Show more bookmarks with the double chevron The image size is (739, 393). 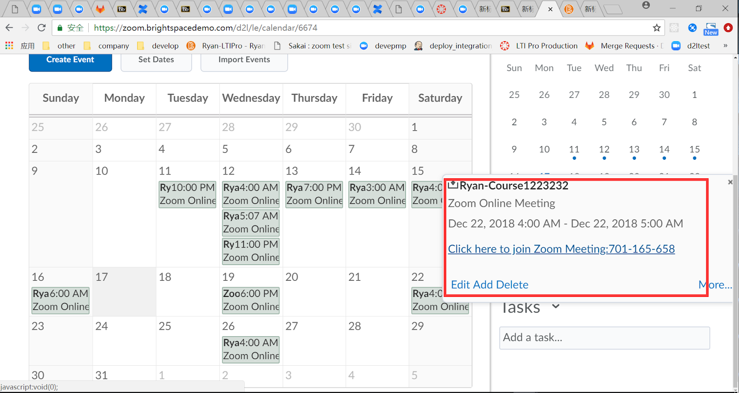click(x=726, y=46)
